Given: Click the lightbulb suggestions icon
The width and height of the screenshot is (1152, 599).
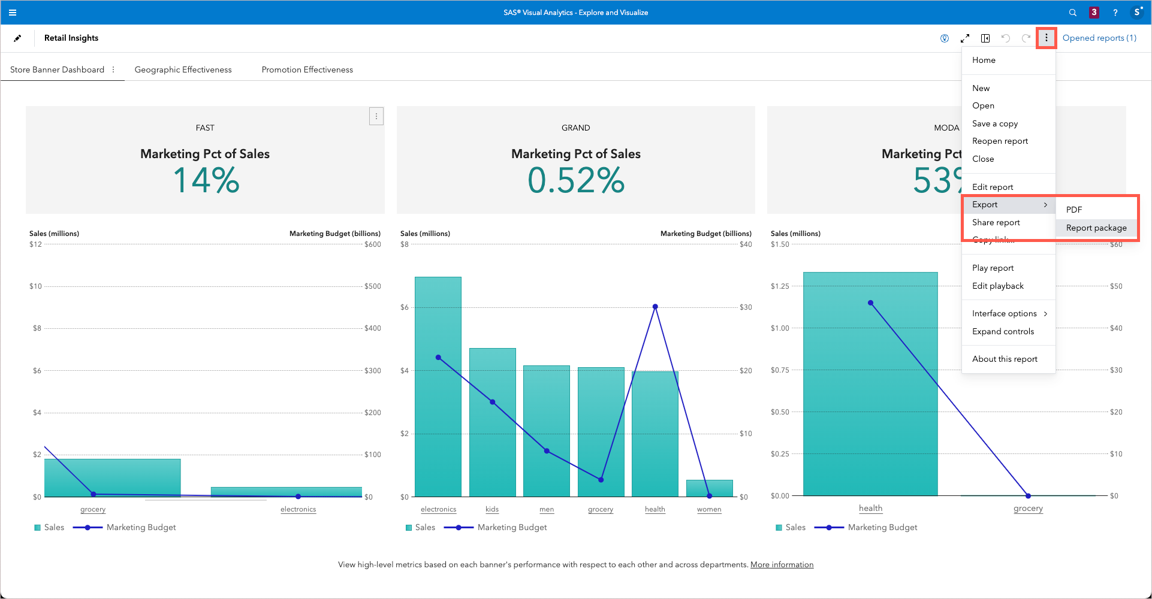Looking at the screenshot, I should tap(945, 38).
